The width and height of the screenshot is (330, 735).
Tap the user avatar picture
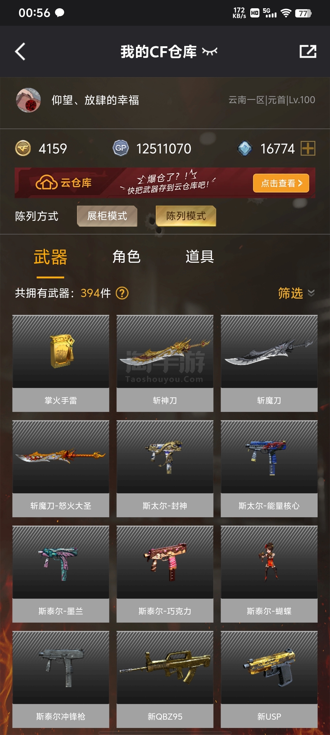pyautogui.click(x=28, y=100)
